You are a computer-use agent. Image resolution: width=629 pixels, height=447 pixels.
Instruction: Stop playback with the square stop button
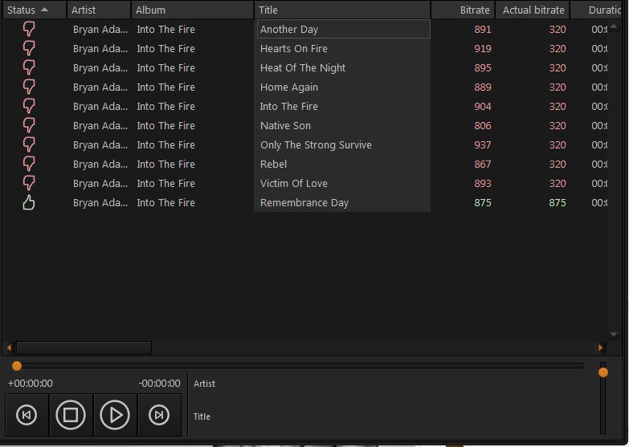click(x=71, y=415)
